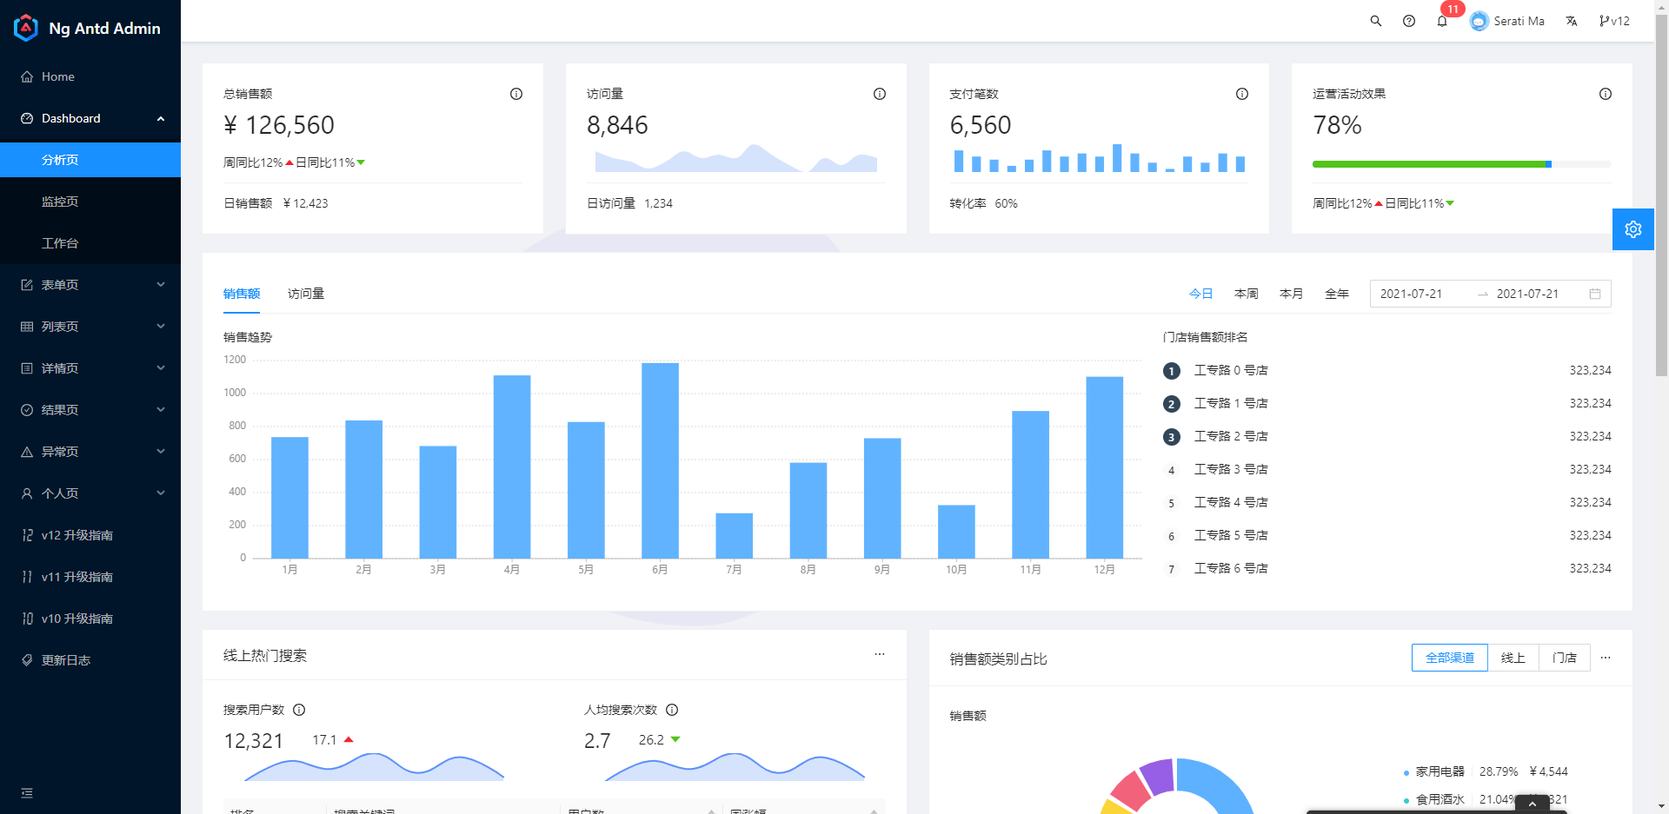
Task: Open the help question mark icon
Action: click(1409, 21)
